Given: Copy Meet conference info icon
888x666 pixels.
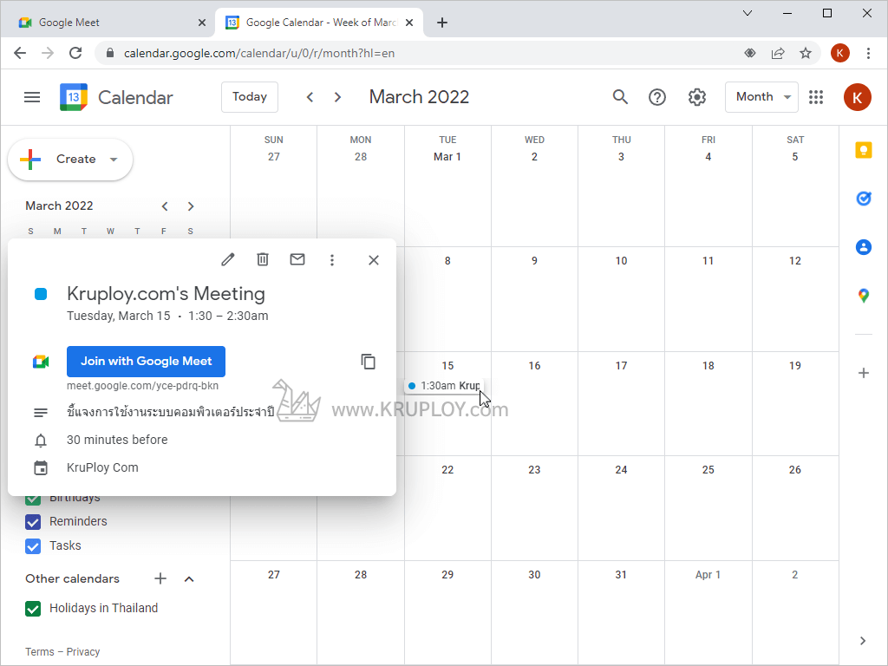Looking at the screenshot, I should pyautogui.click(x=368, y=362).
